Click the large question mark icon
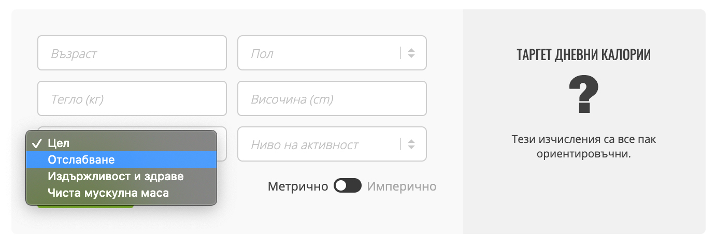 583,95
